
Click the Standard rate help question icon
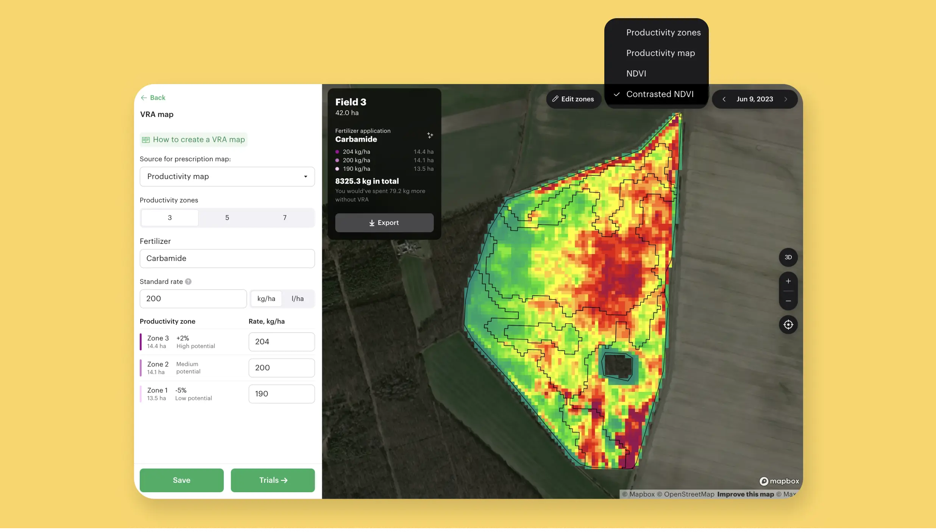click(188, 282)
